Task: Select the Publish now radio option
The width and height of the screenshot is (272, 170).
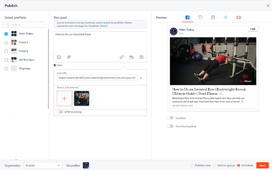Action: coord(192,165)
